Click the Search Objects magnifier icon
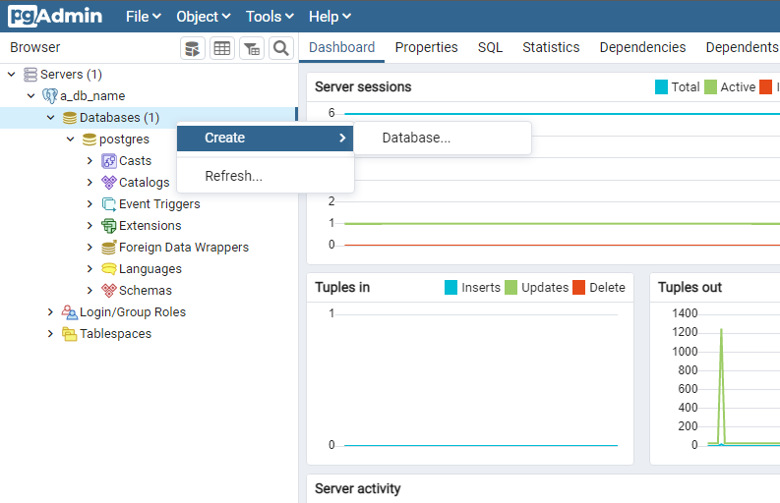 (281, 48)
